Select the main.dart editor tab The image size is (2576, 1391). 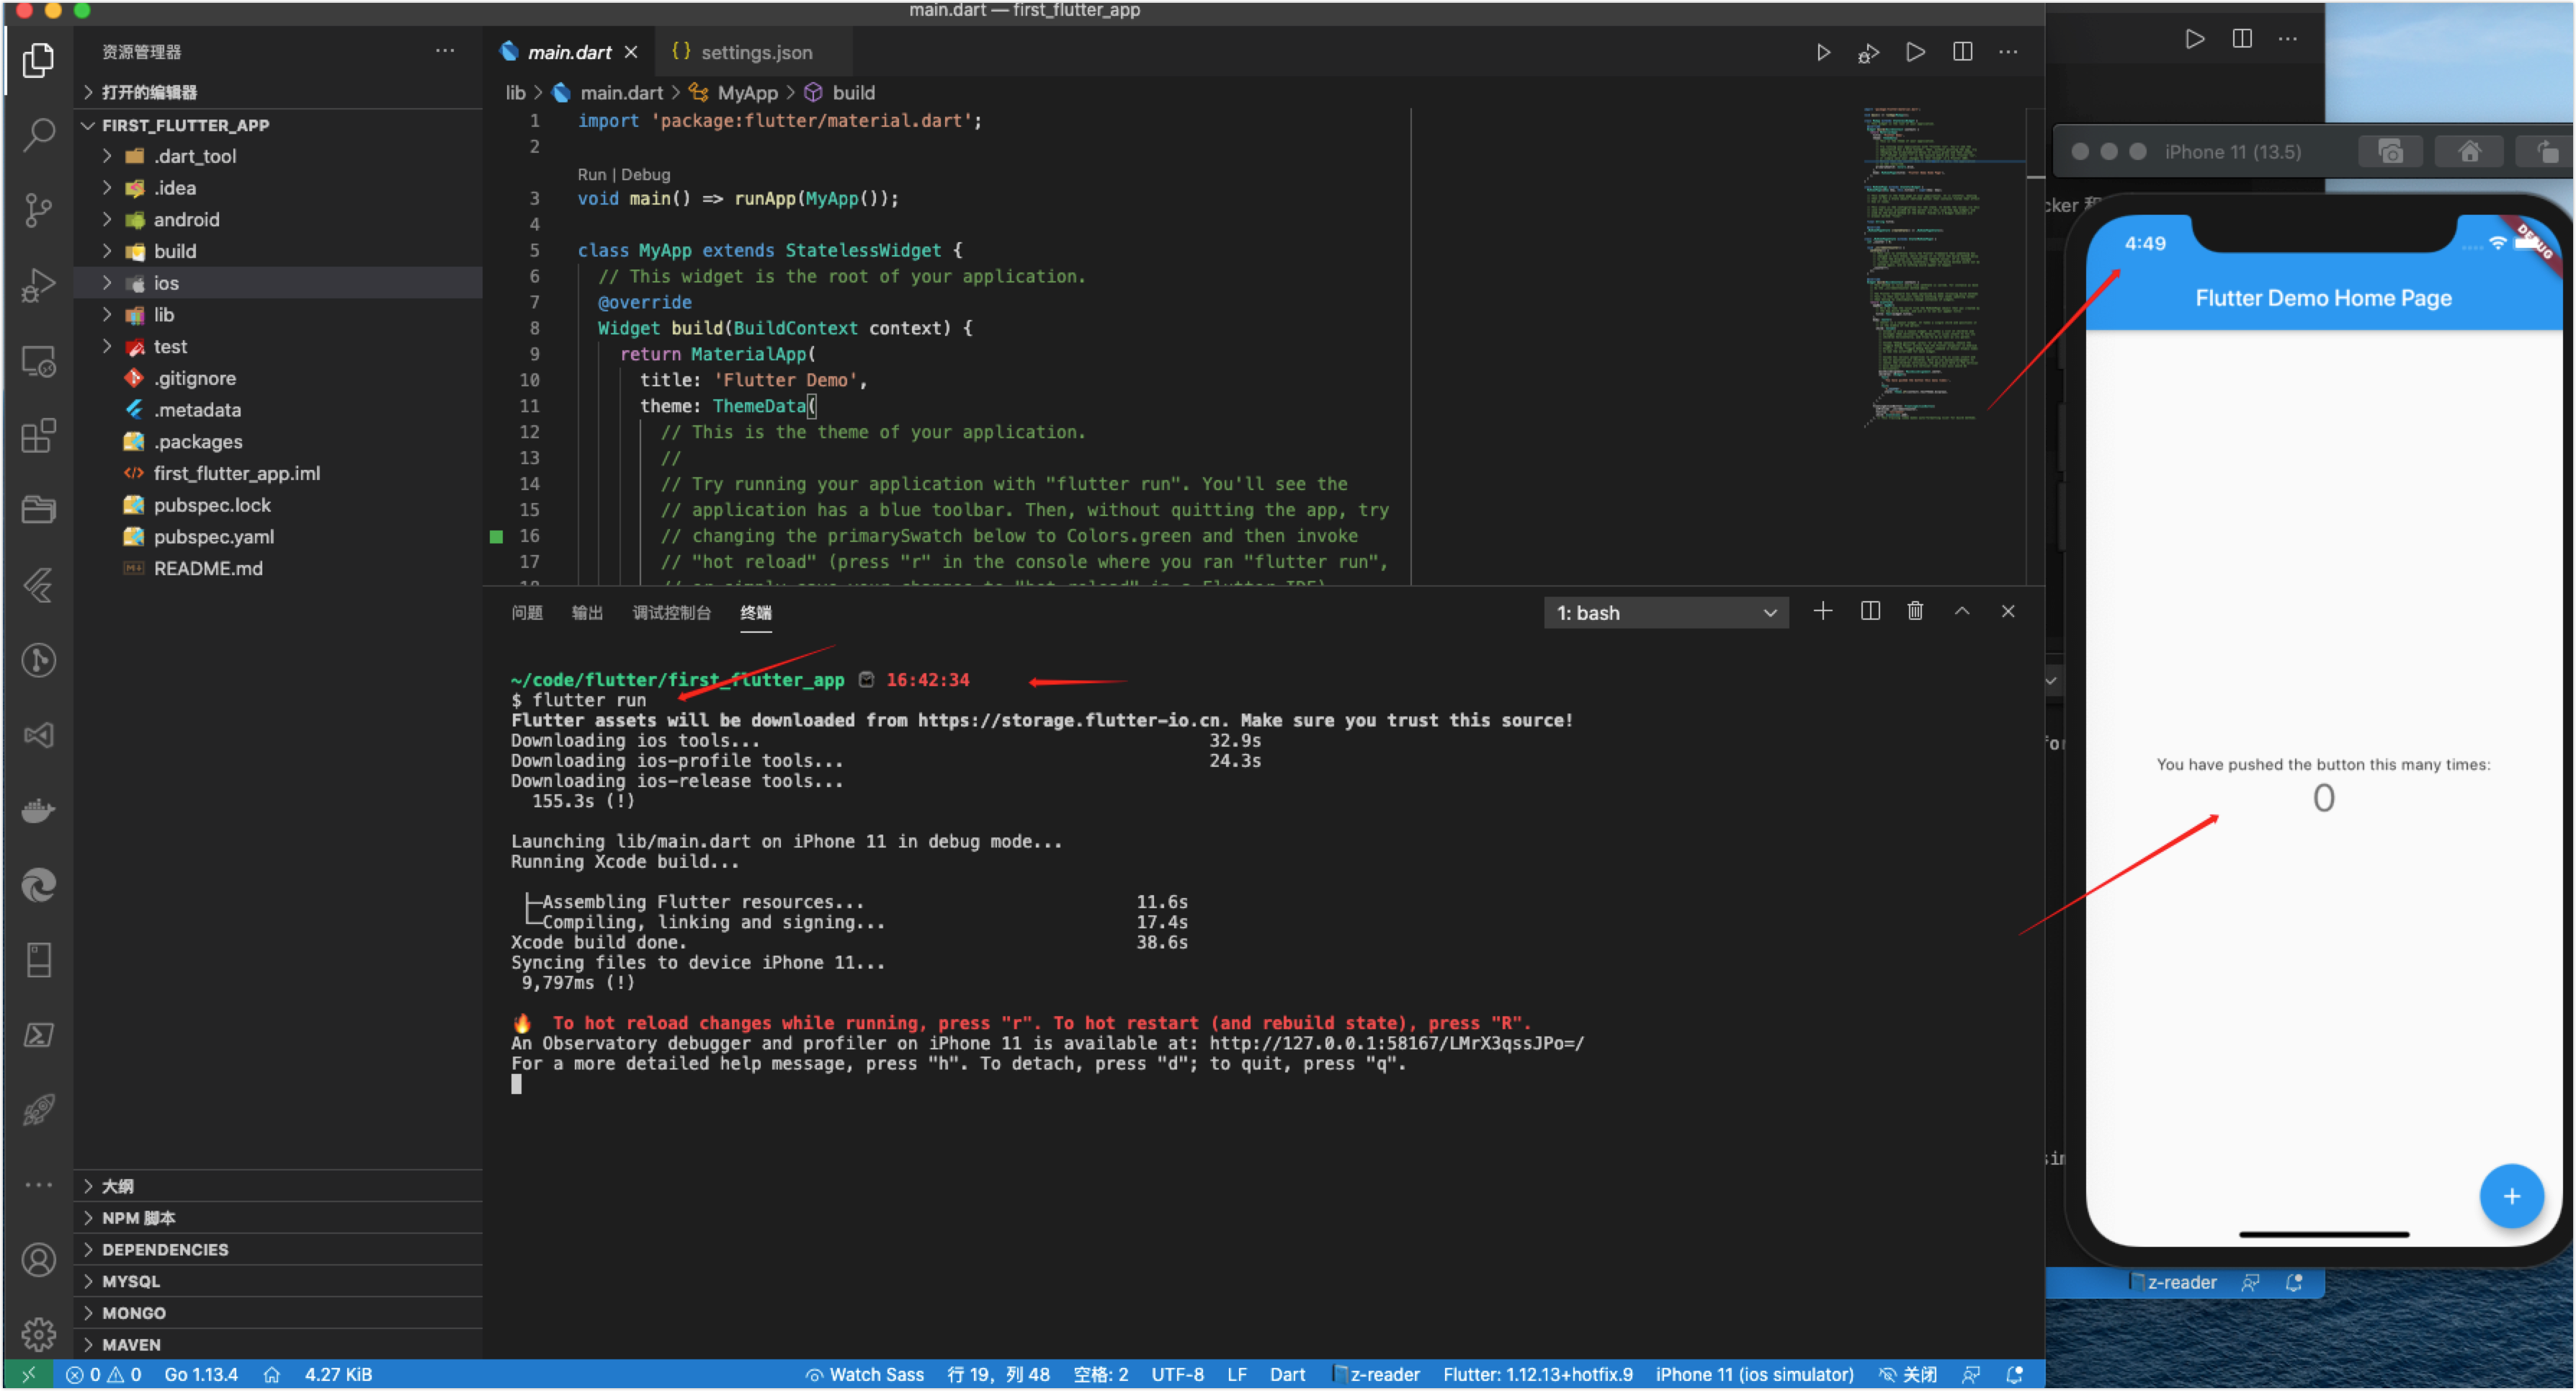[x=569, y=52]
